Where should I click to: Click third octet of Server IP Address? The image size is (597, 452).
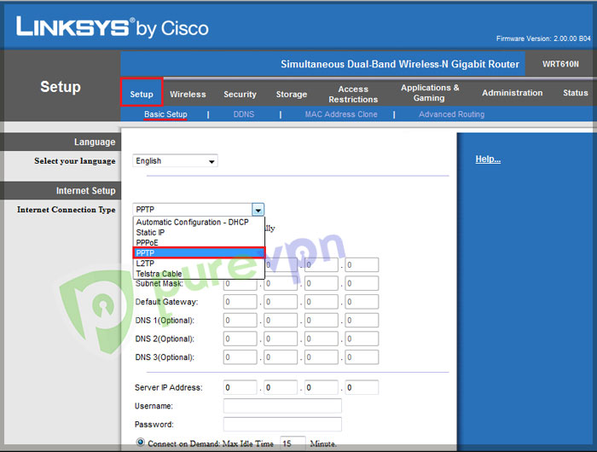[322, 387]
